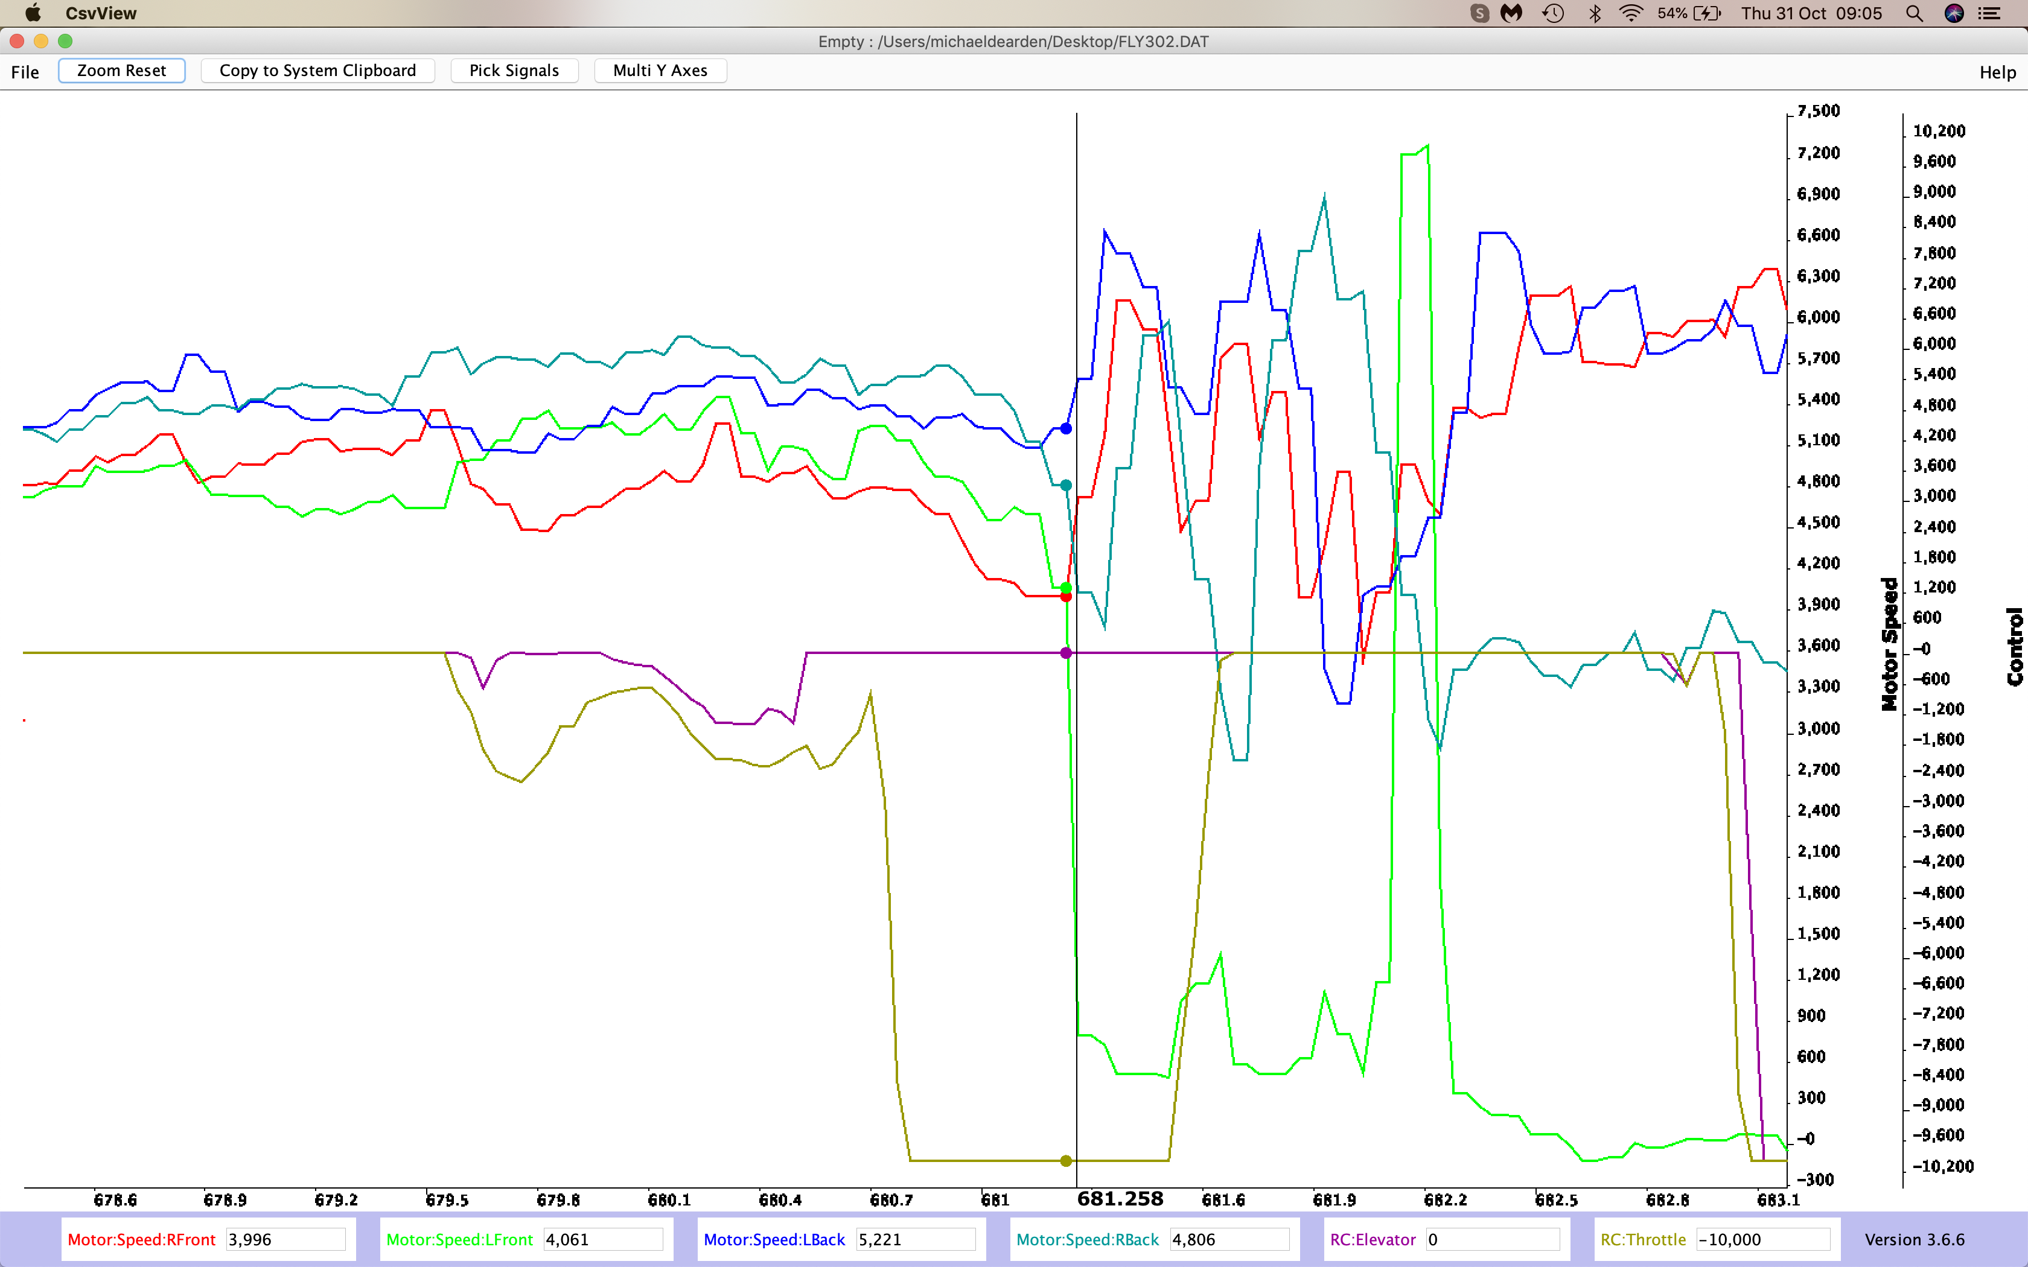Screen dimensions: 2028x1267
Task: Click the Siri icon
Action: pyautogui.click(x=1954, y=13)
